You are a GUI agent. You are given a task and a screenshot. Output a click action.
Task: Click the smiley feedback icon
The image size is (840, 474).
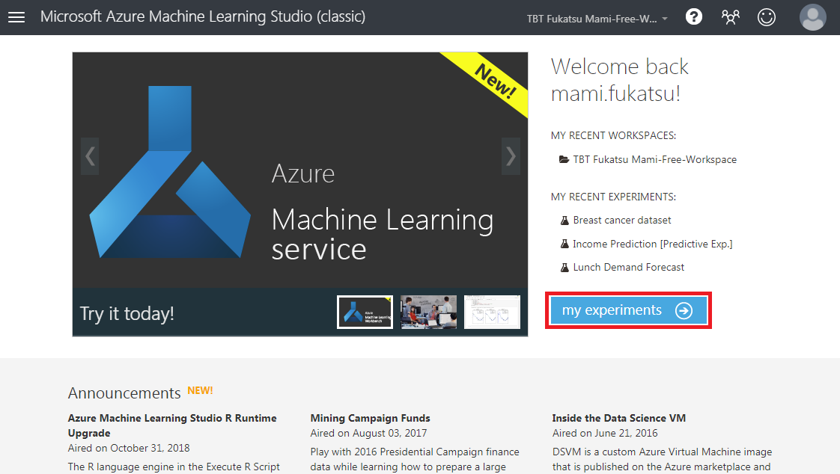coord(767,17)
